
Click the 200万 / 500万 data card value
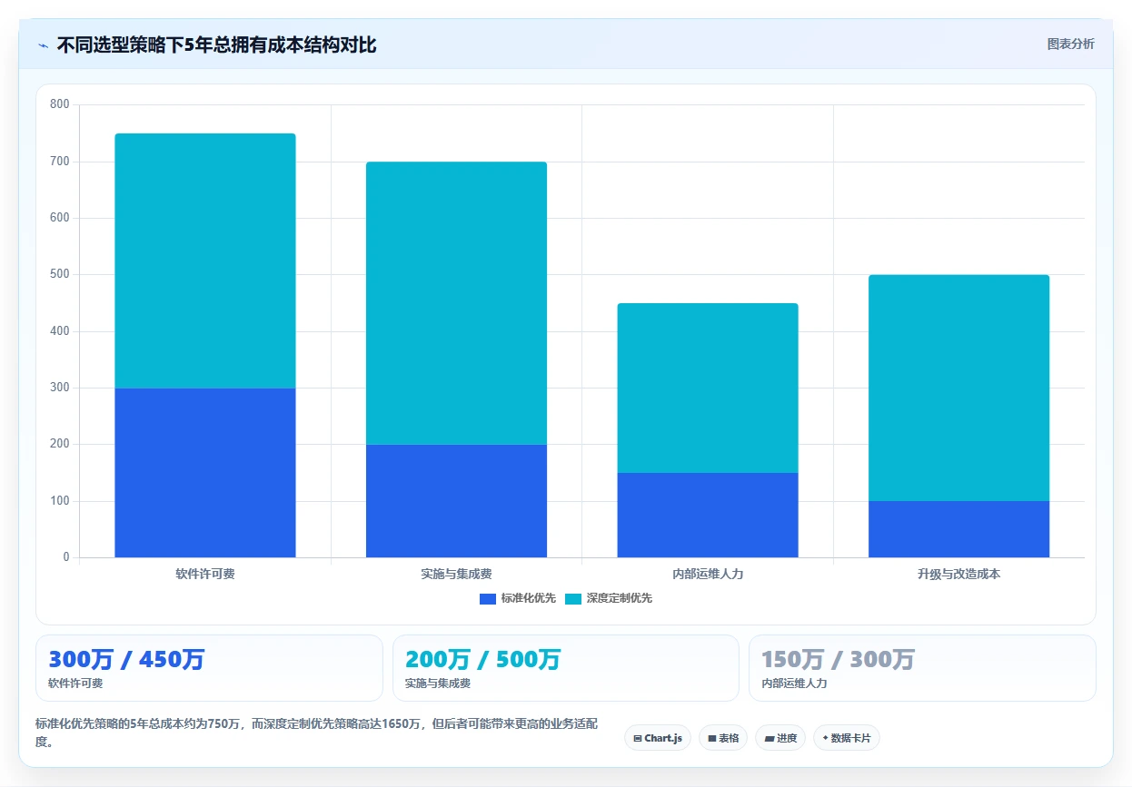pos(483,660)
